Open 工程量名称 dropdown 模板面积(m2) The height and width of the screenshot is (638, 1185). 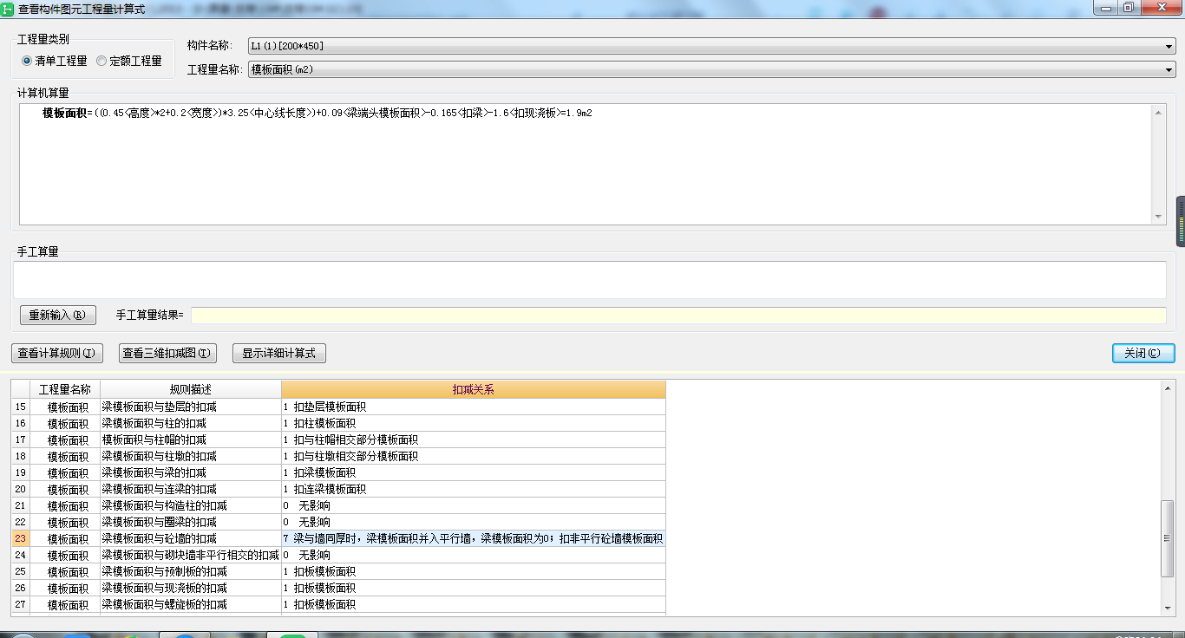[711, 69]
